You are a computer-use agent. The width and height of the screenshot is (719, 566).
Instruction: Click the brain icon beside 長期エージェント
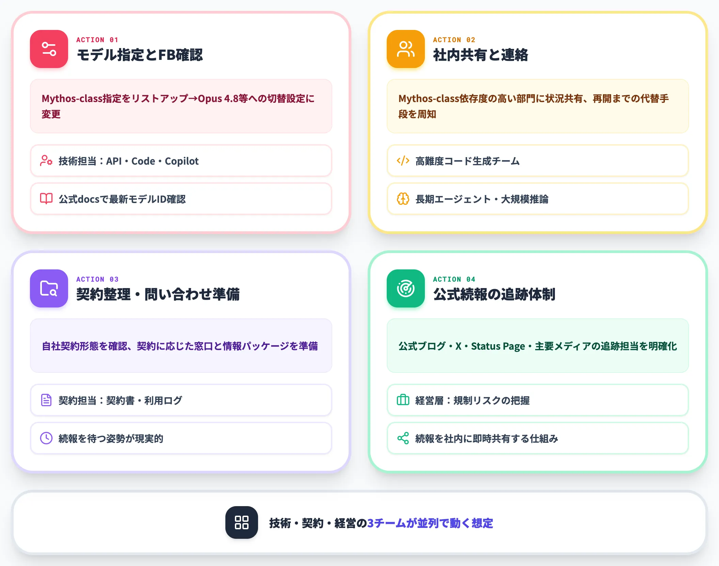[403, 199]
